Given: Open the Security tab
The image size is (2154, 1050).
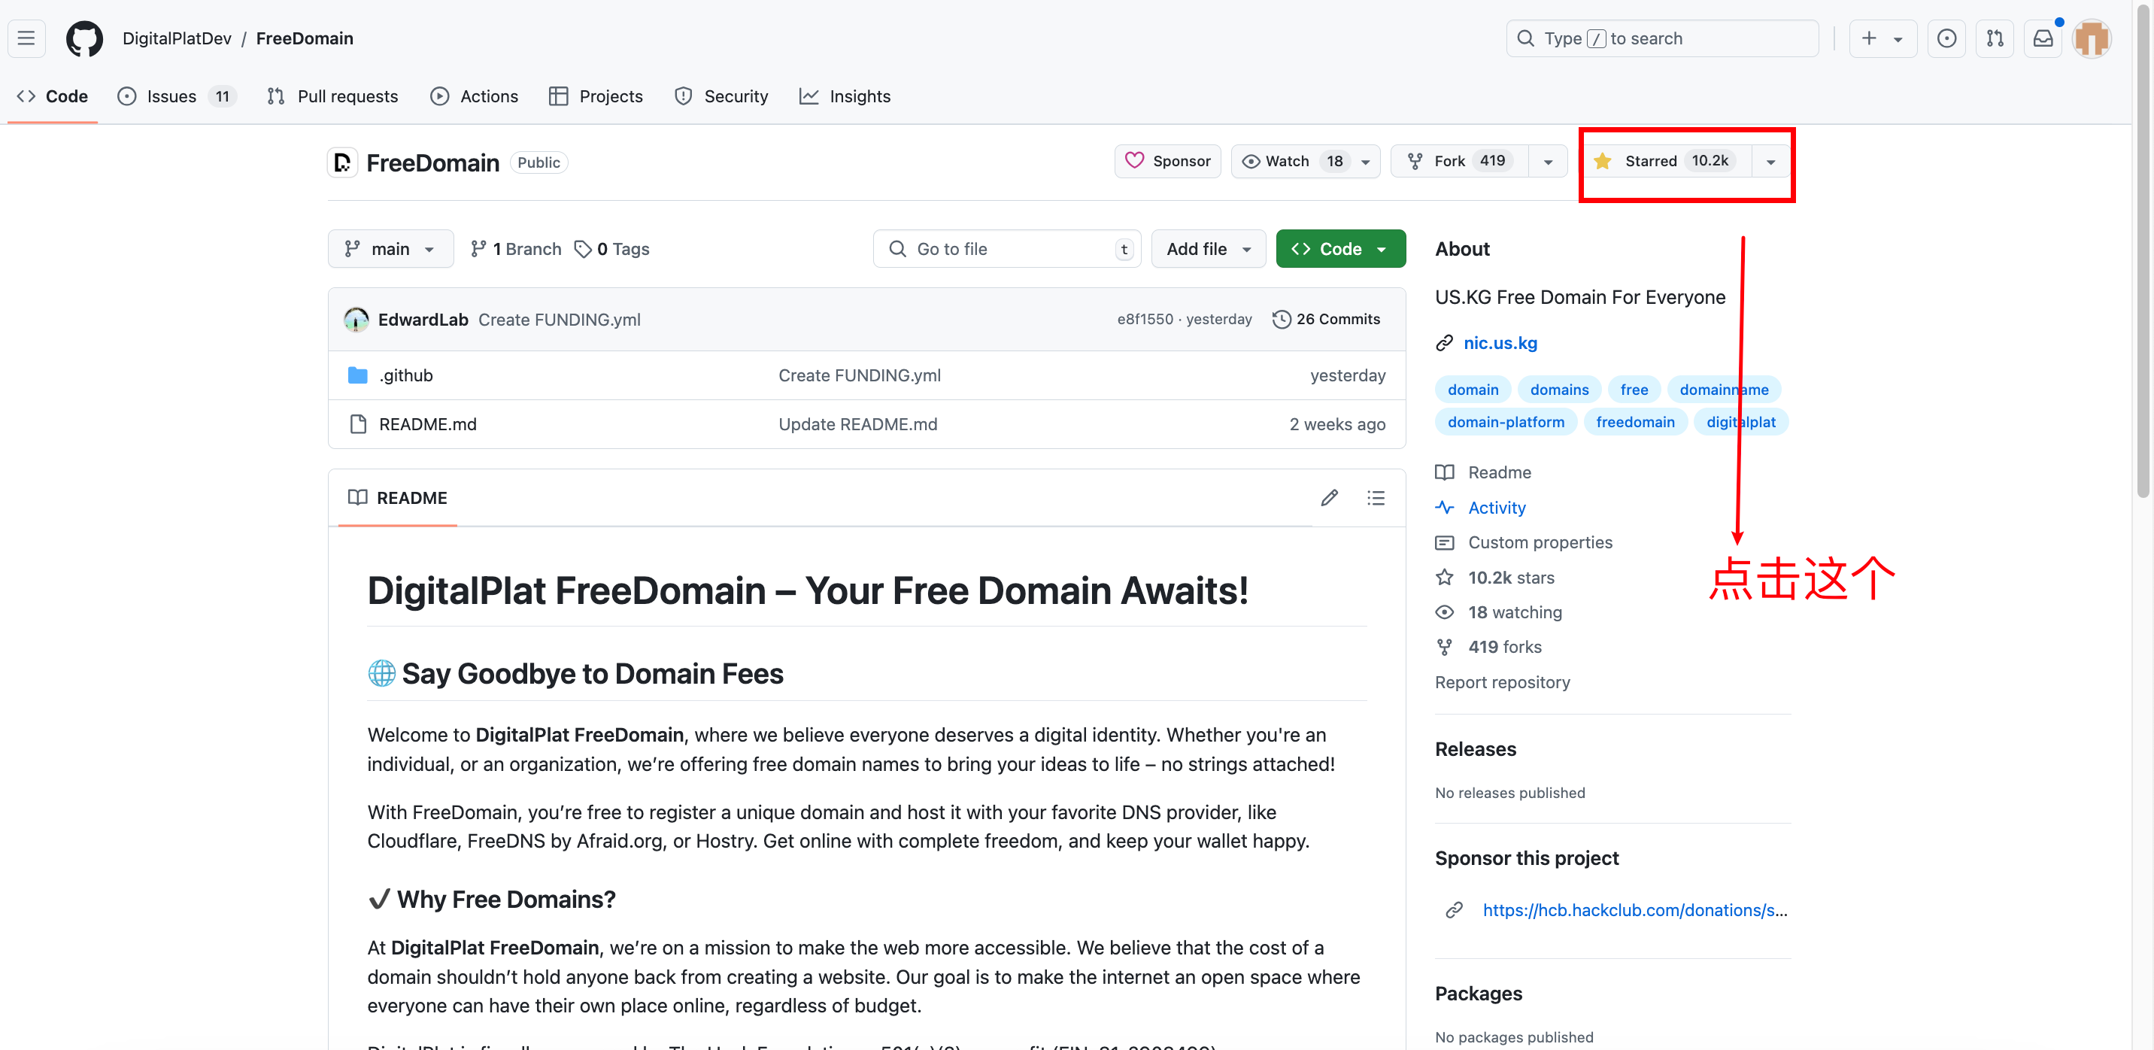Looking at the screenshot, I should coord(721,96).
